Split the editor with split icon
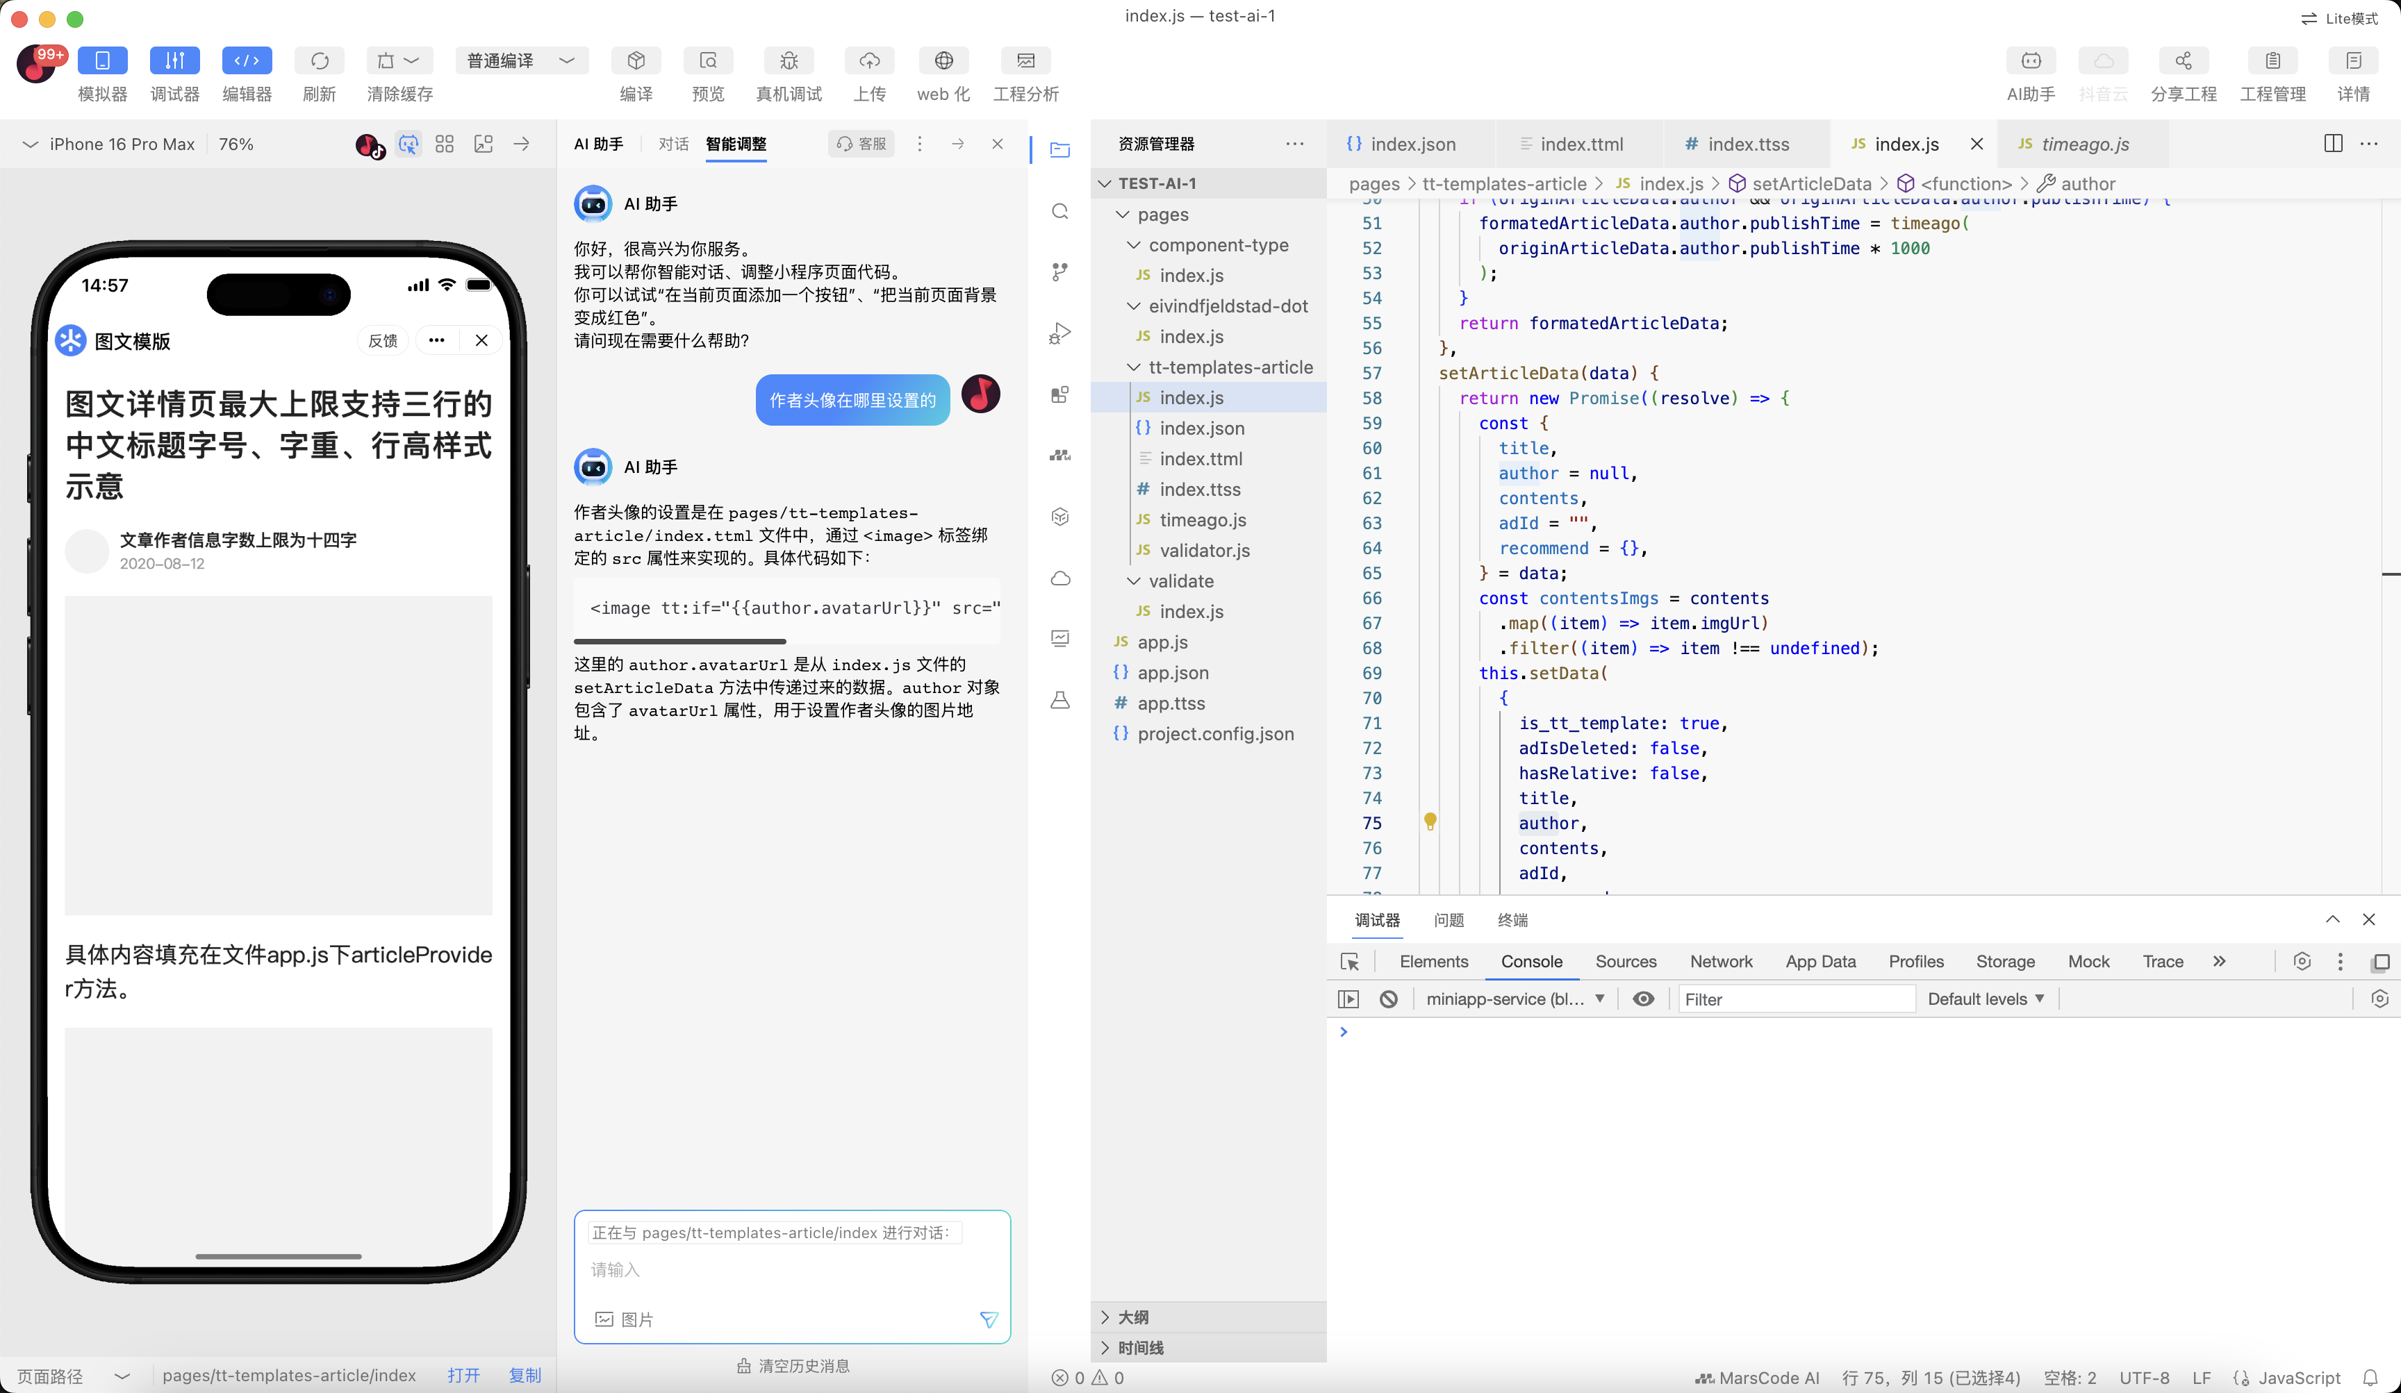The height and width of the screenshot is (1393, 2401). click(2332, 144)
